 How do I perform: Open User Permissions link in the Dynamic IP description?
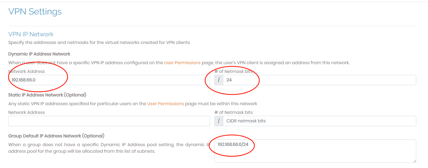tap(182, 63)
